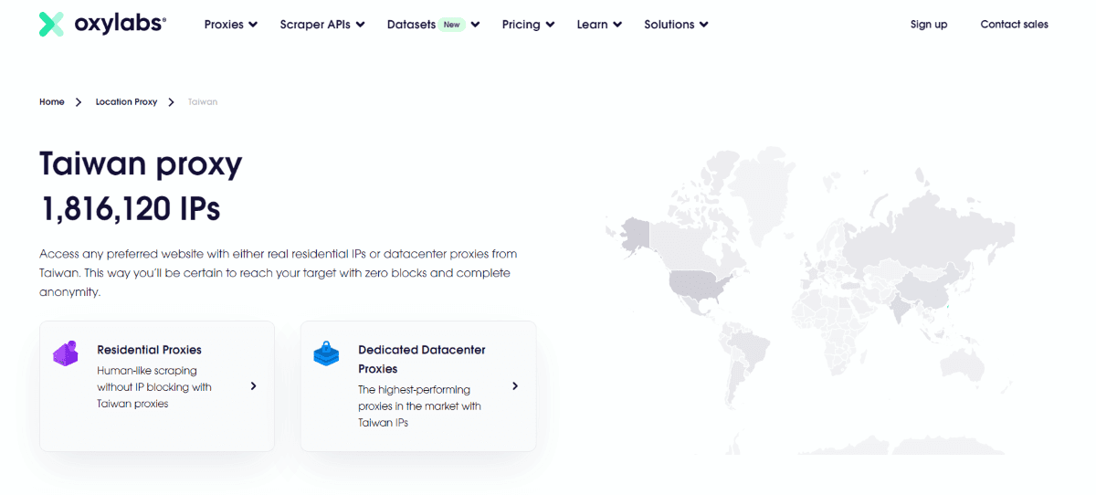Open the Residential Proxies card title

pos(150,350)
